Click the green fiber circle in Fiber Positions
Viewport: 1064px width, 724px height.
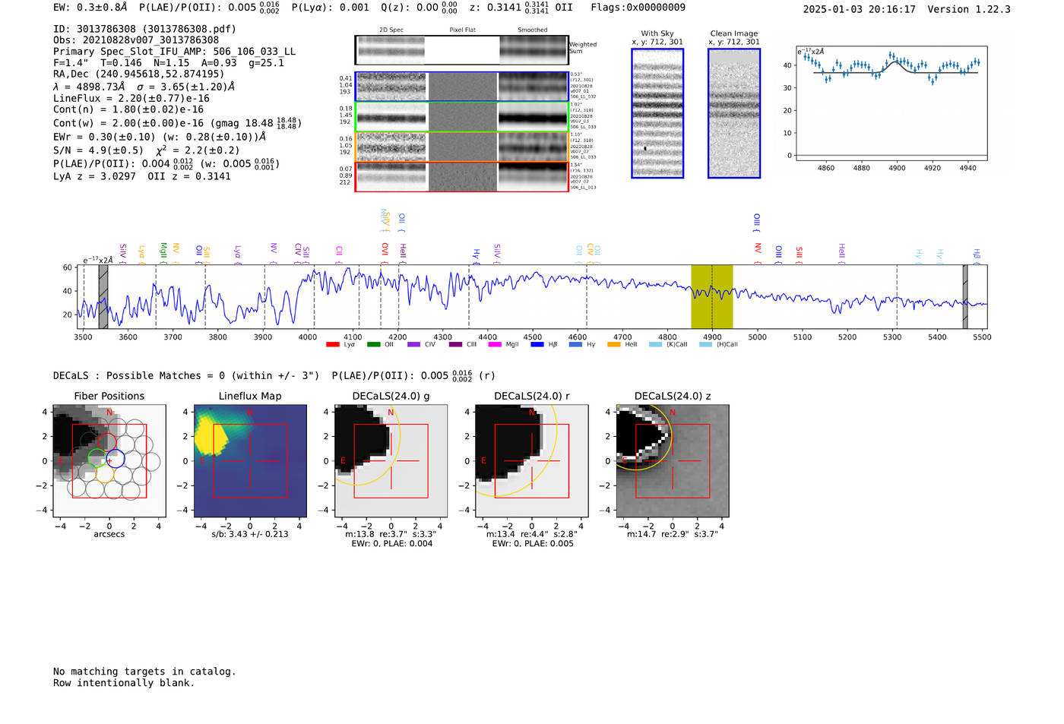pyautogui.click(x=97, y=458)
